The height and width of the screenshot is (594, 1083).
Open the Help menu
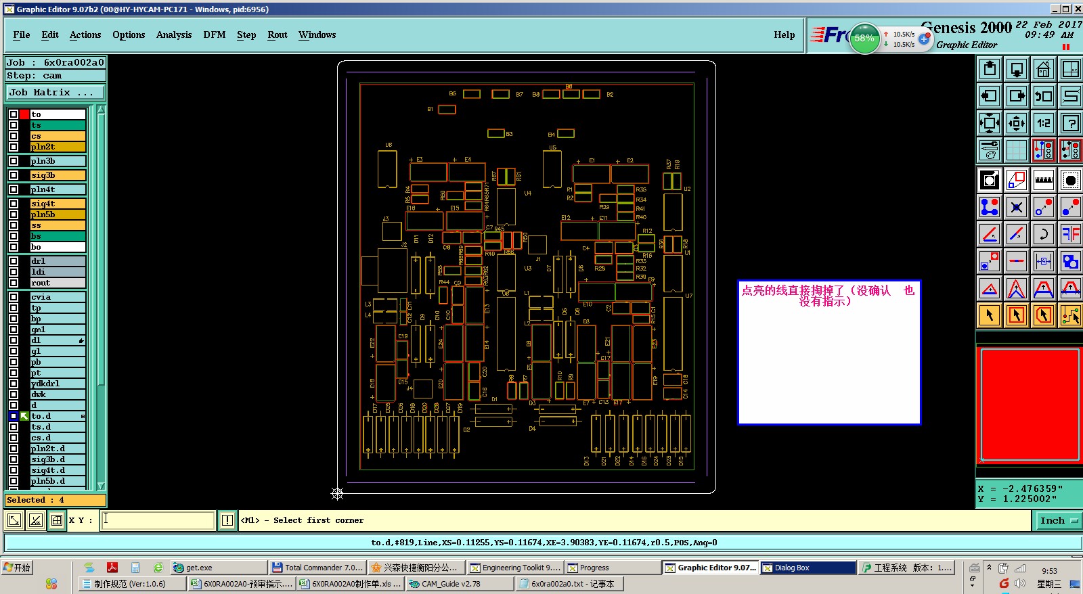pos(784,35)
